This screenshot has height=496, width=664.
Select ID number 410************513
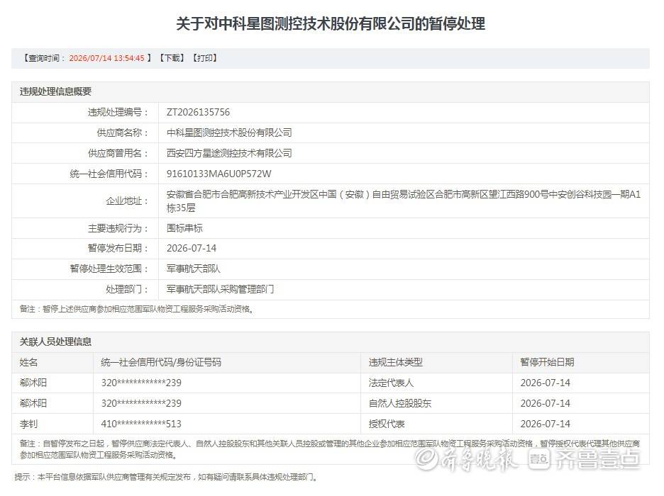[x=141, y=424]
